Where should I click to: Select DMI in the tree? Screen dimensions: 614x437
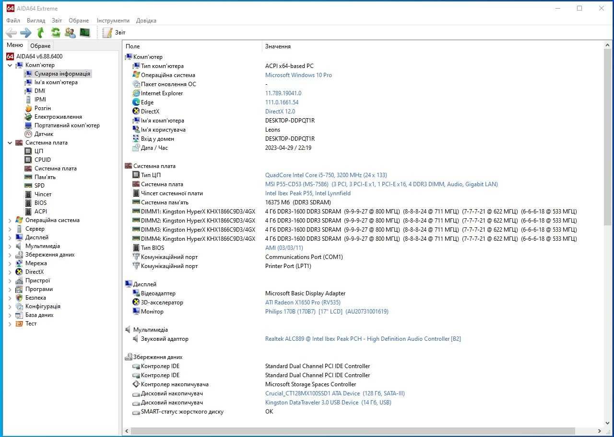[40, 91]
